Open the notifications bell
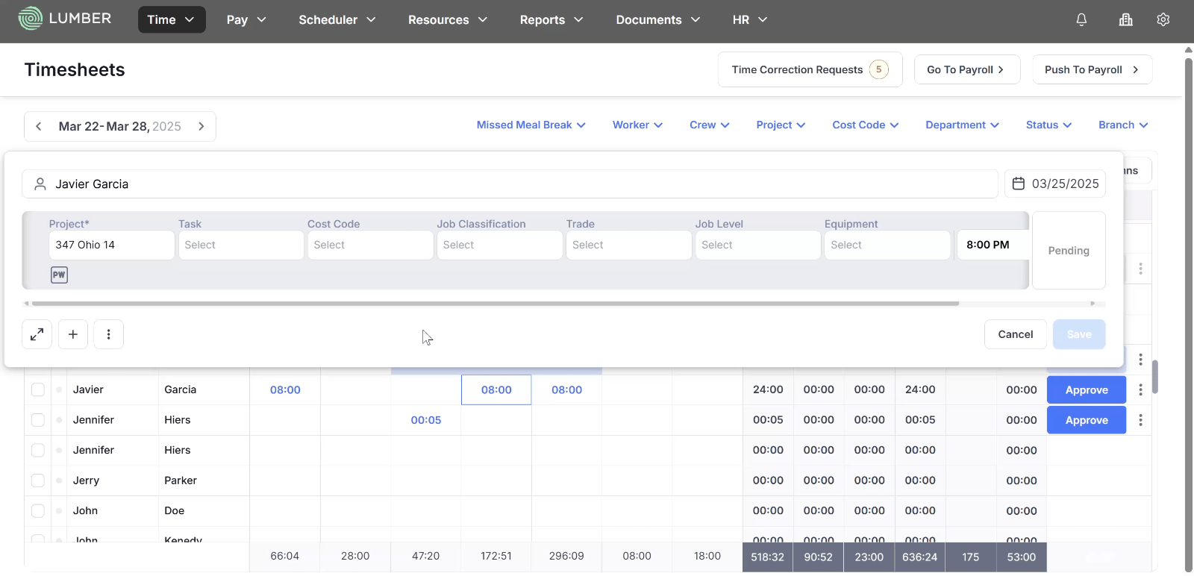The width and height of the screenshot is (1194, 576). point(1081,20)
